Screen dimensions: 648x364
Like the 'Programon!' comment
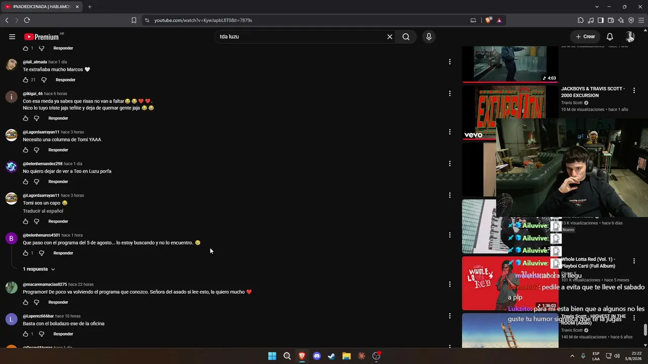25,302
